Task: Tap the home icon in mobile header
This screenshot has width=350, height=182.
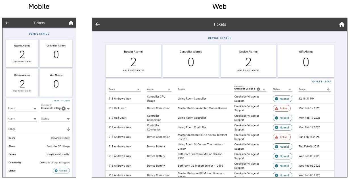Action: pos(71,23)
